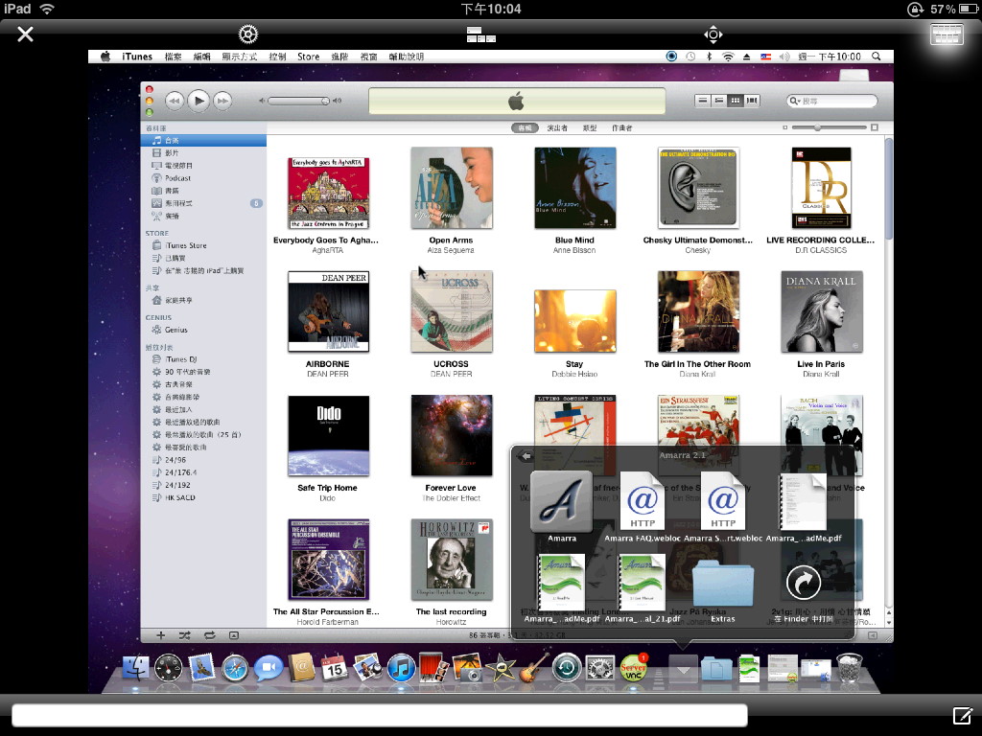Select the Live In Paris album cover
The height and width of the screenshot is (736, 982).
tap(821, 311)
